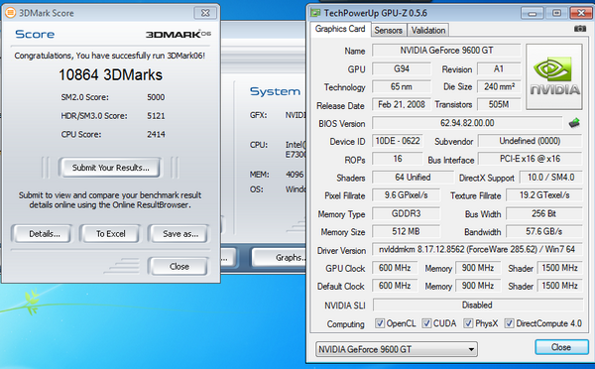Click the Transistors value 505M
595x369 pixels.
click(x=499, y=104)
